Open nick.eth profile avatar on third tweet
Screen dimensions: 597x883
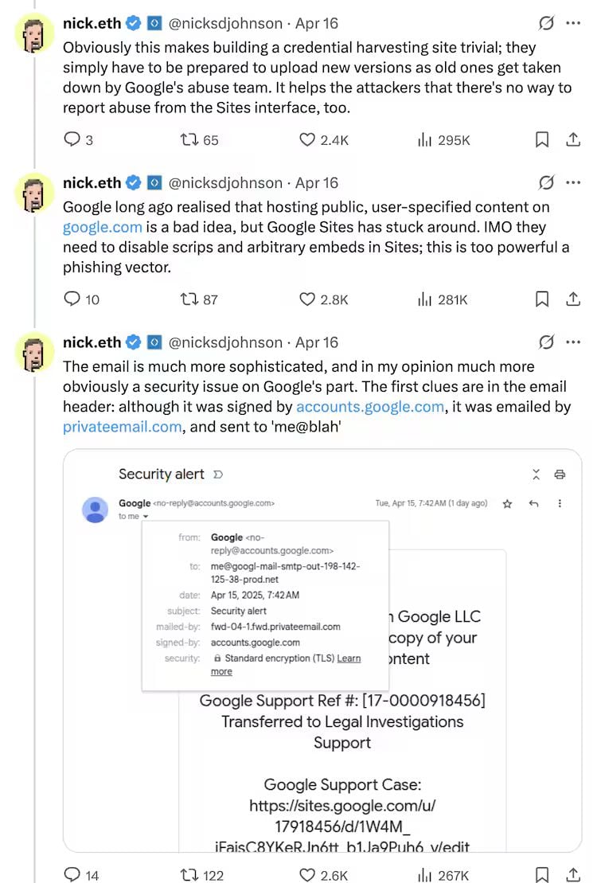point(34,353)
